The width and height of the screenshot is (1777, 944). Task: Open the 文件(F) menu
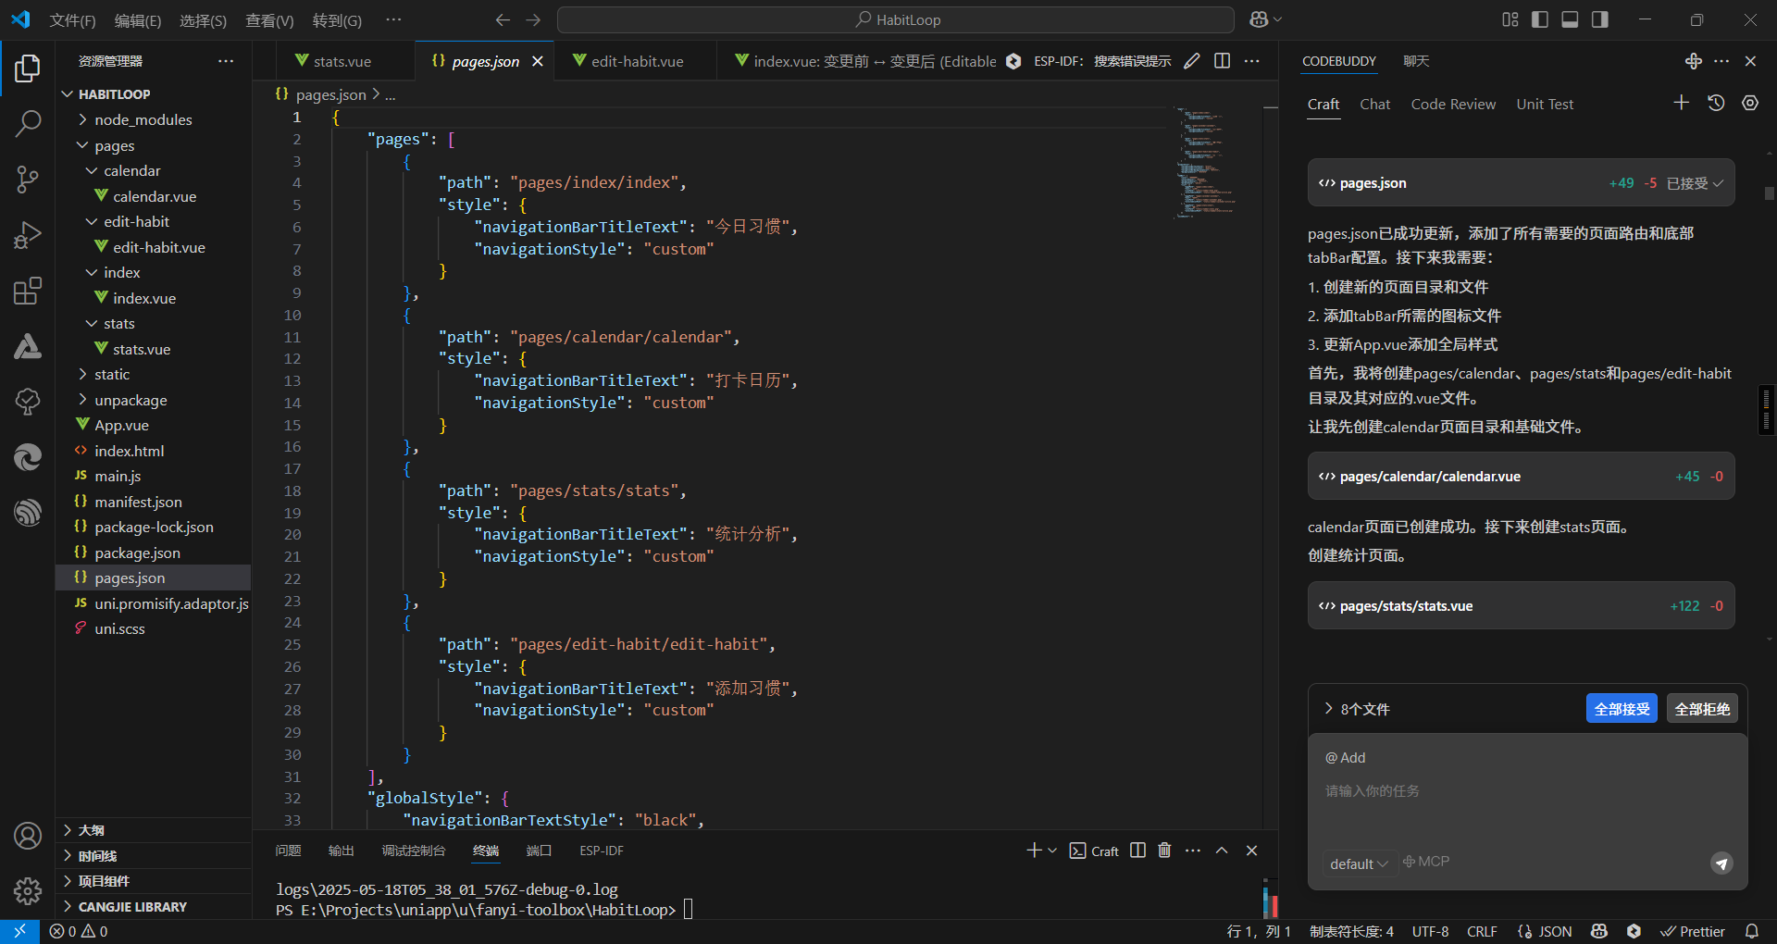click(x=72, y=20)
